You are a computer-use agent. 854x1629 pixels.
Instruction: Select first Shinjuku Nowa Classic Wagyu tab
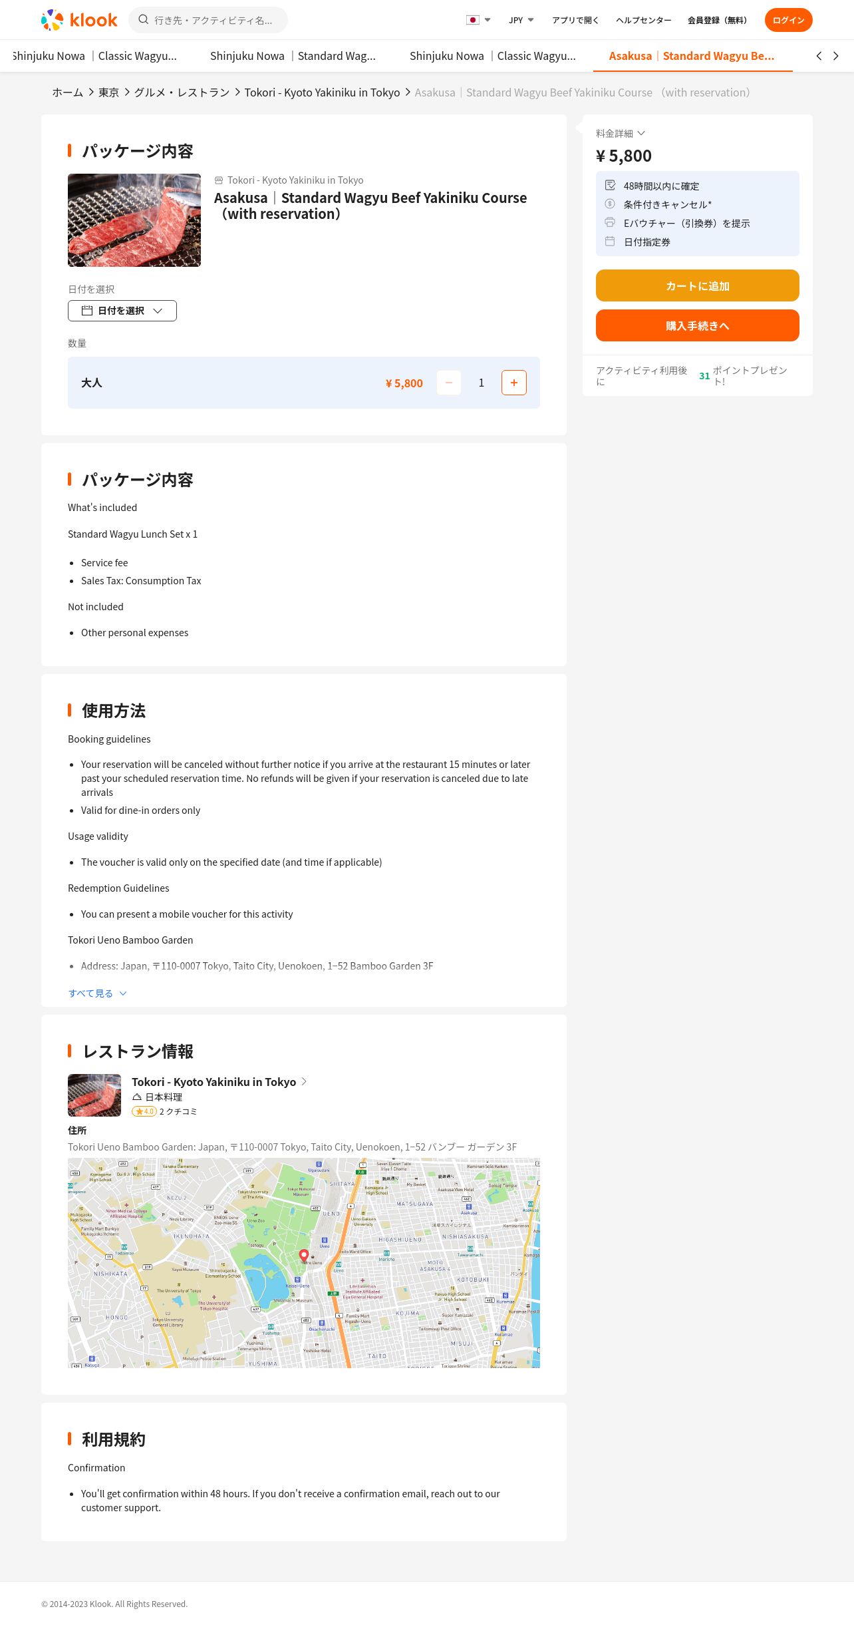coord(94,56)
